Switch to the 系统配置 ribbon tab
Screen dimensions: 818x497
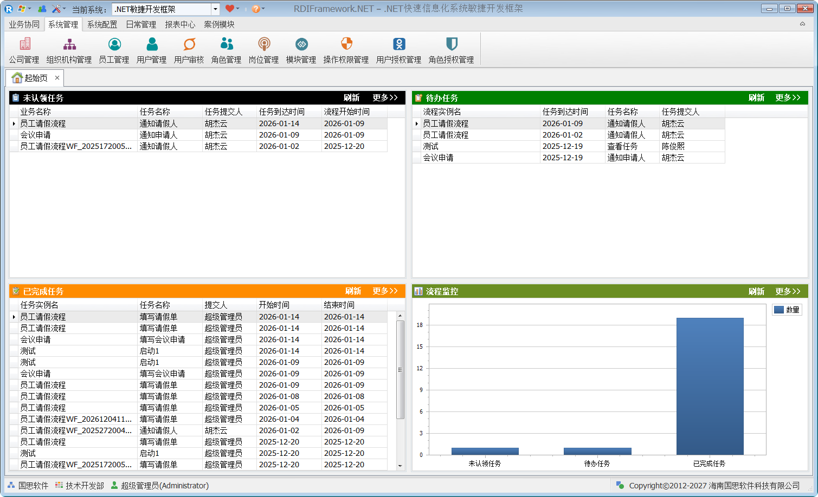pos(102,24)
